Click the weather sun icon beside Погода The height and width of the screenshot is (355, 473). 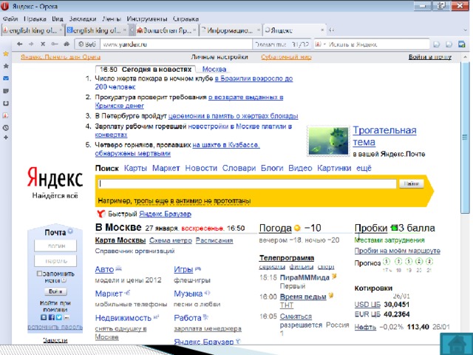tap(296, 227)
